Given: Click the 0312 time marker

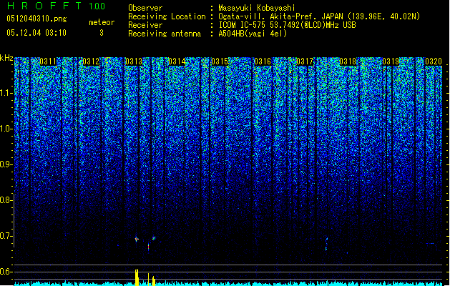Looking at the screenshot, I should 91,61.
